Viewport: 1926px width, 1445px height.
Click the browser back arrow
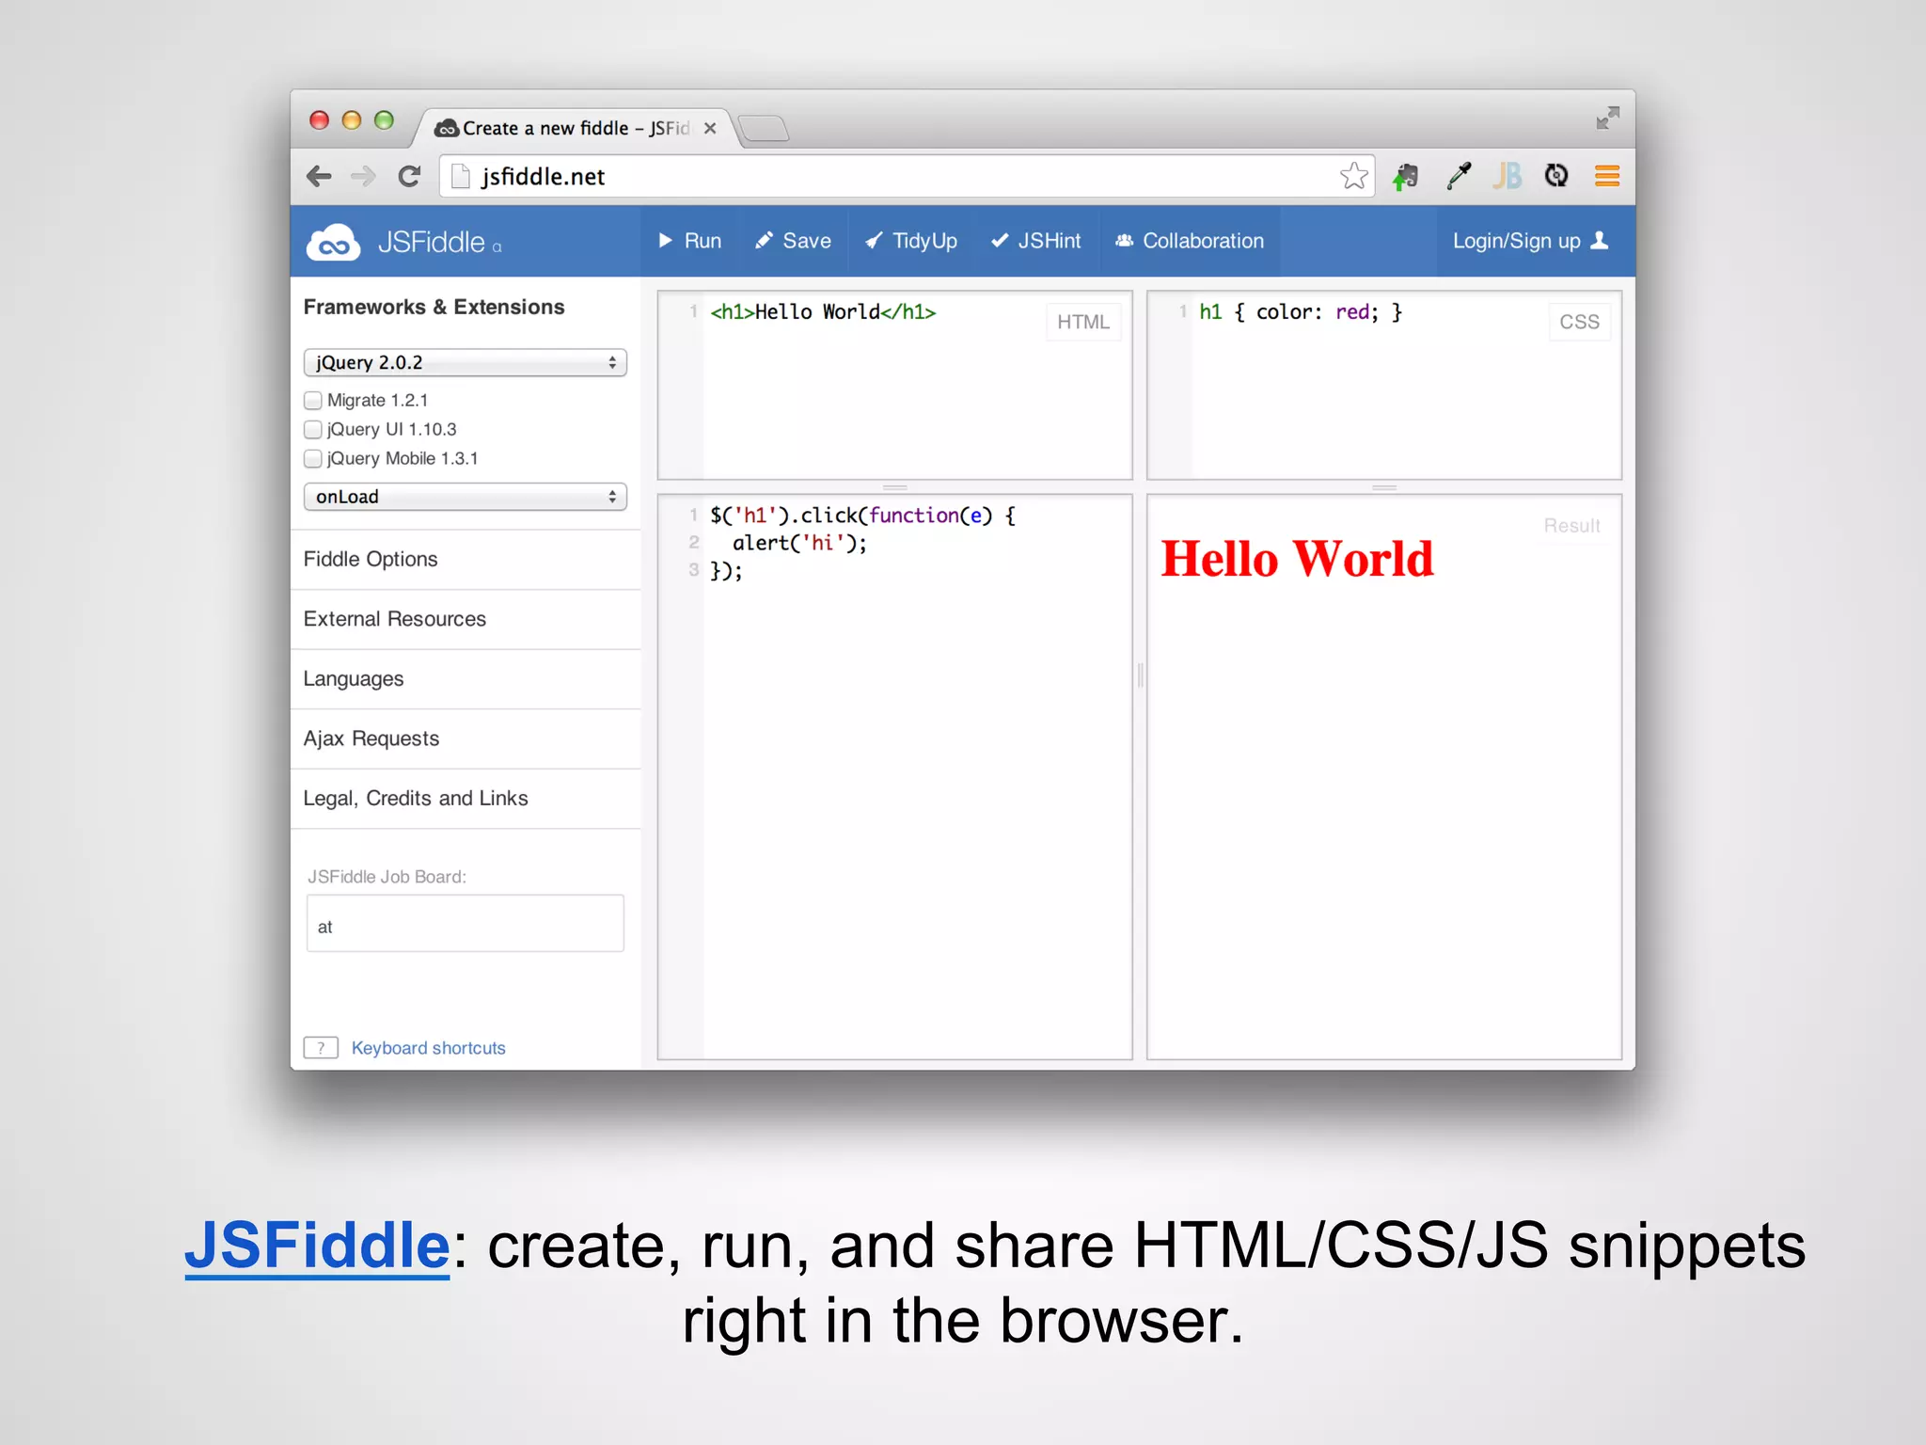tap(319, 176)
